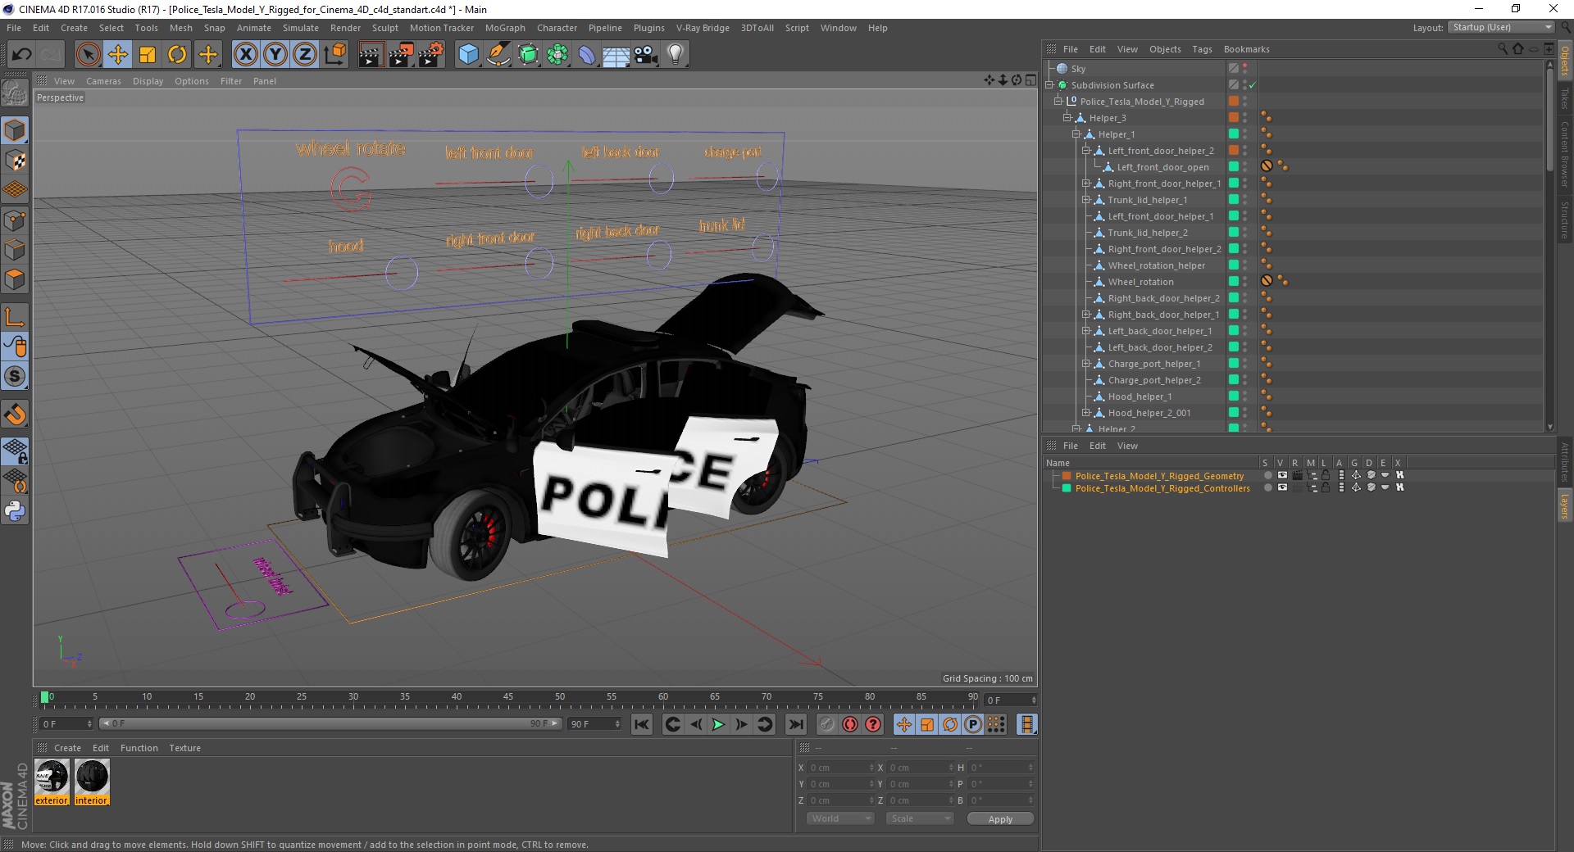Toggle view visibility of Rigged_Controllers layer

[x=1282, y=487]
